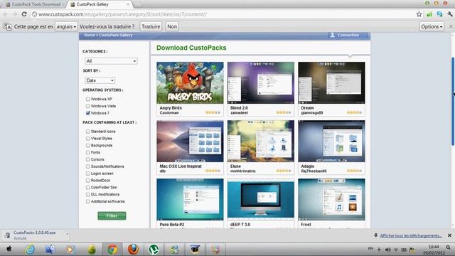Close the translation bar
The height and width of the screenshot is (256, 455).
pyautogui.click(x=451, y=26)
